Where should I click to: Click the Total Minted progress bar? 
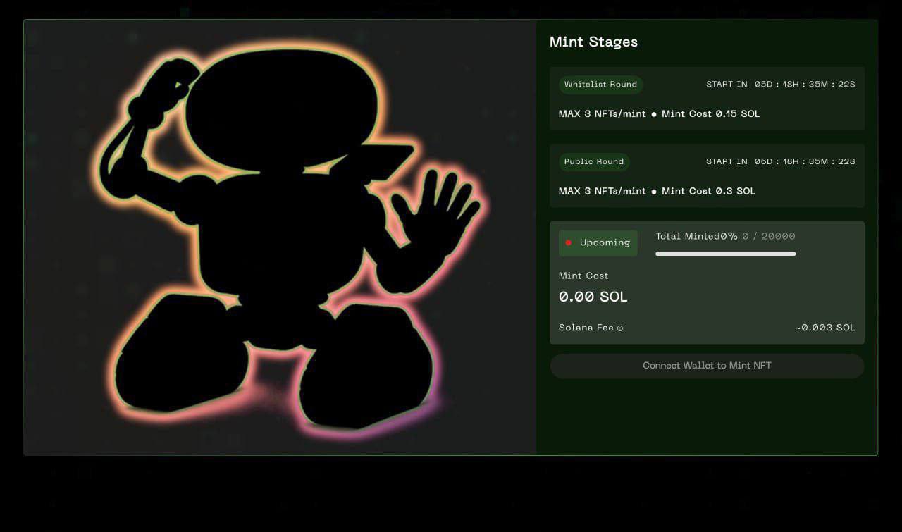click(x=726, y=254)
